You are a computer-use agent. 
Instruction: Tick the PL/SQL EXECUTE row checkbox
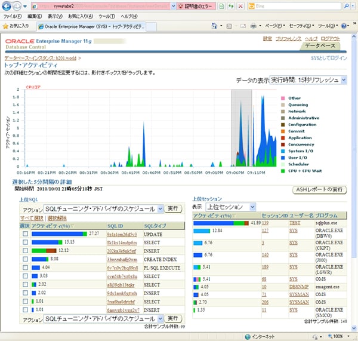click(x=25, y=268)
